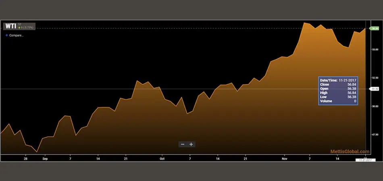383x181 pixels.
Task: Click the 51.52 crosshair price label
Action: click(375, 89)
